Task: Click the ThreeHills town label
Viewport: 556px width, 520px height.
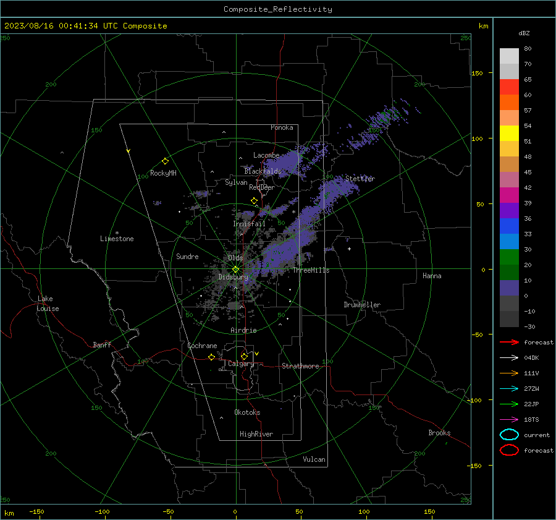Action: coord(311,270)
